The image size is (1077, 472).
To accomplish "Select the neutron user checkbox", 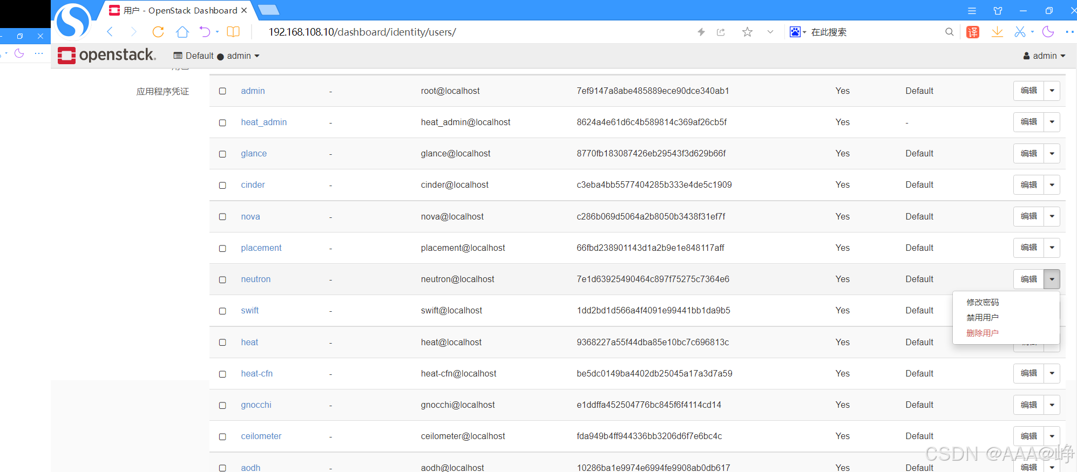I will [222, 279].
